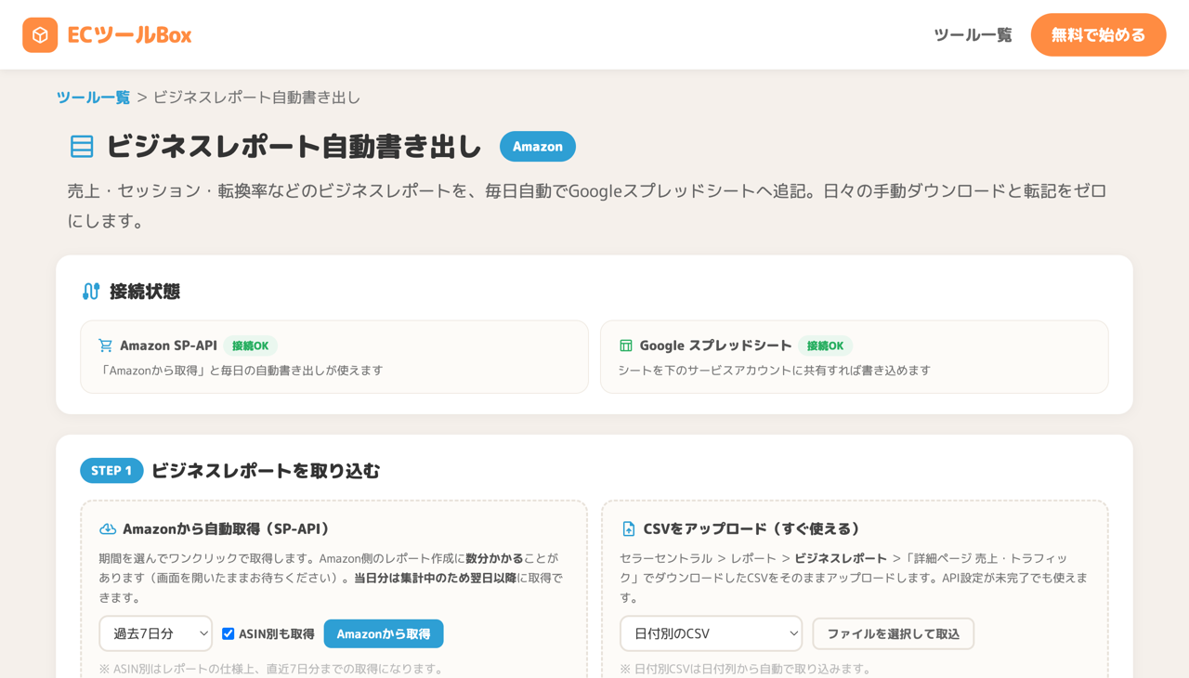1189x678 pixels.
Task: Open the 過去7日分 period dropdown
Action: pos(156,633)
